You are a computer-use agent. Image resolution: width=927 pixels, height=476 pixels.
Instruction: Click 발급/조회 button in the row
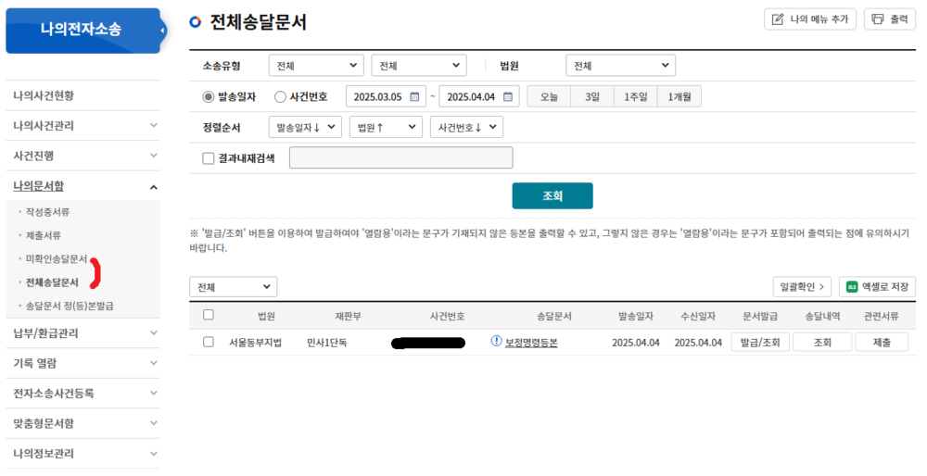[x=760, y=343]
